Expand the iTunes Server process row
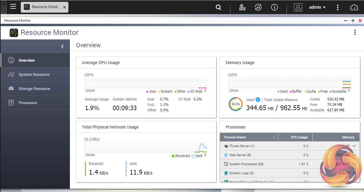The height and width of the screenshot is (192, 364). (x=354, y=146)
